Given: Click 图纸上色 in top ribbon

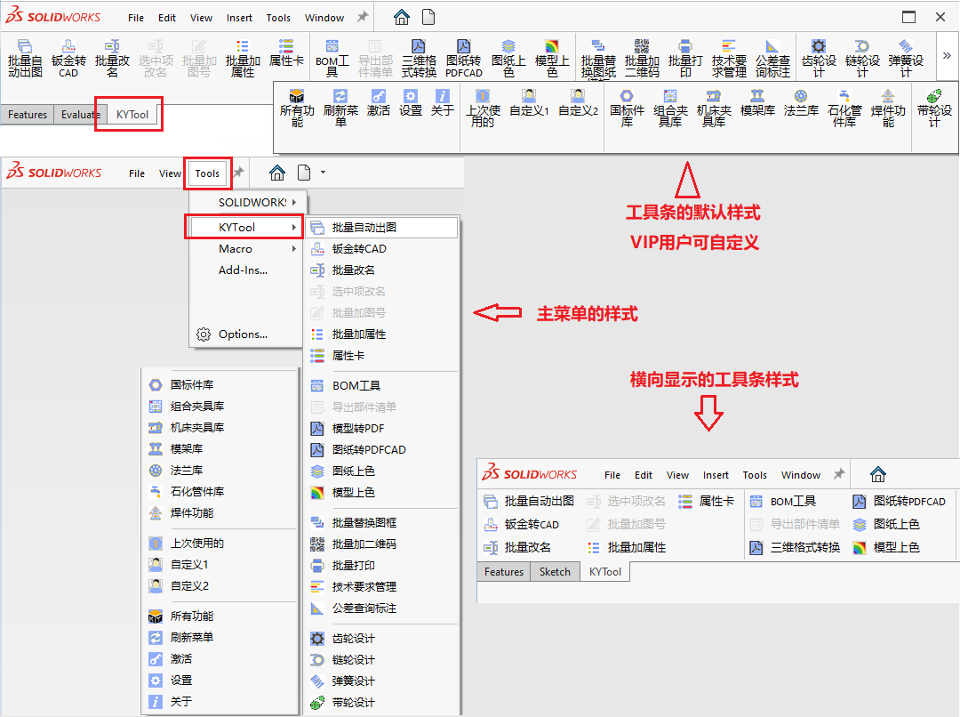Looking at the screenshot, I should [x=508, y=58].
